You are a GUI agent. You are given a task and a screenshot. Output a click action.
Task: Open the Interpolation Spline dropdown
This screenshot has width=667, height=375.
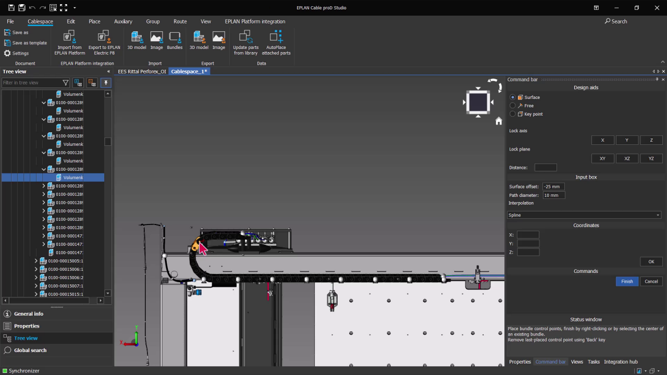coord(658,215)
